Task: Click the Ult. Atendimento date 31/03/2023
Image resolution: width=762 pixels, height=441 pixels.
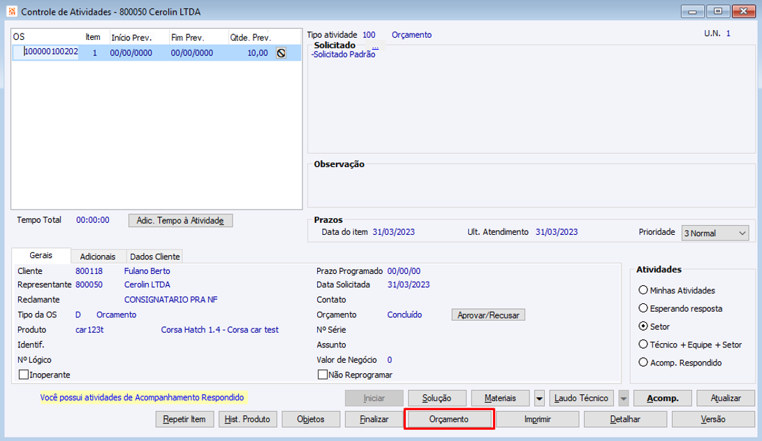Action: pyautogui.click(x=557, y=232)
